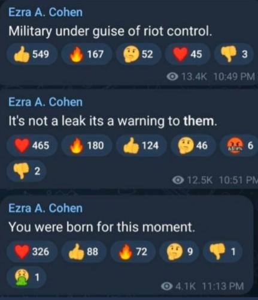Tap the thinking face reaction with 52
This screenshot has height=300, width=258.
click(138, 54)
